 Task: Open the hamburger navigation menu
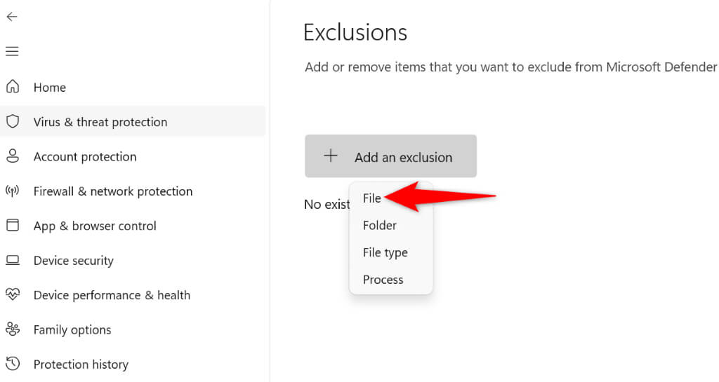click(12, 51)
